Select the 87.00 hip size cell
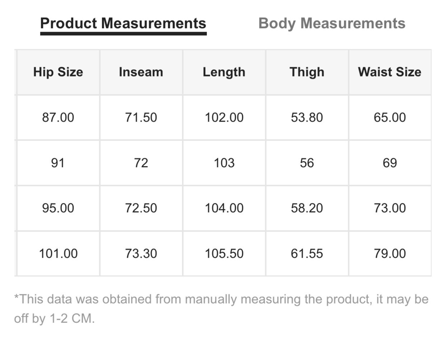The image size is (446, 341). coord(58,117)
